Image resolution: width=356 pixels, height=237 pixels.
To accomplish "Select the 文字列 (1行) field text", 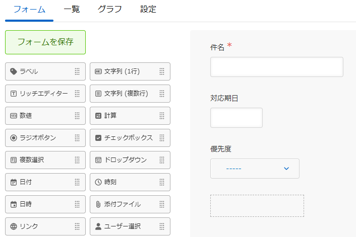I will click(122, 71).
